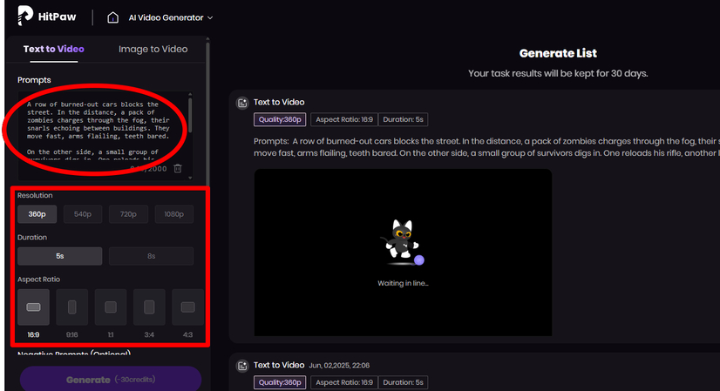Set resolution to 1080p
This screenshot has height=391, width=720.
tap(174, 214)
